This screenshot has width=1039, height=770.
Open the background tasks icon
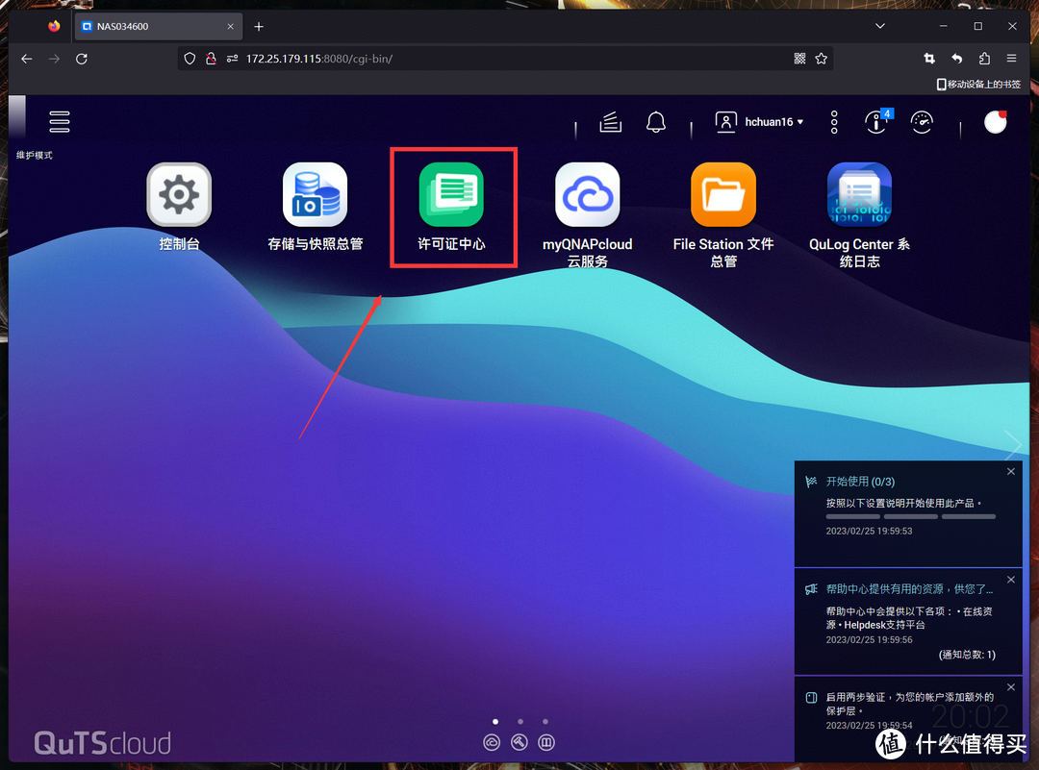click(610, 122)
